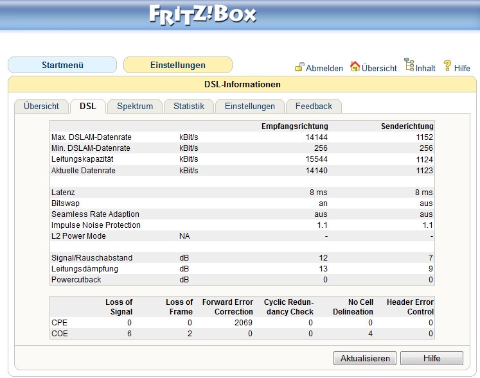
Task: Click COE Loss of Signal value 6
Action: [x=129, y=334]
